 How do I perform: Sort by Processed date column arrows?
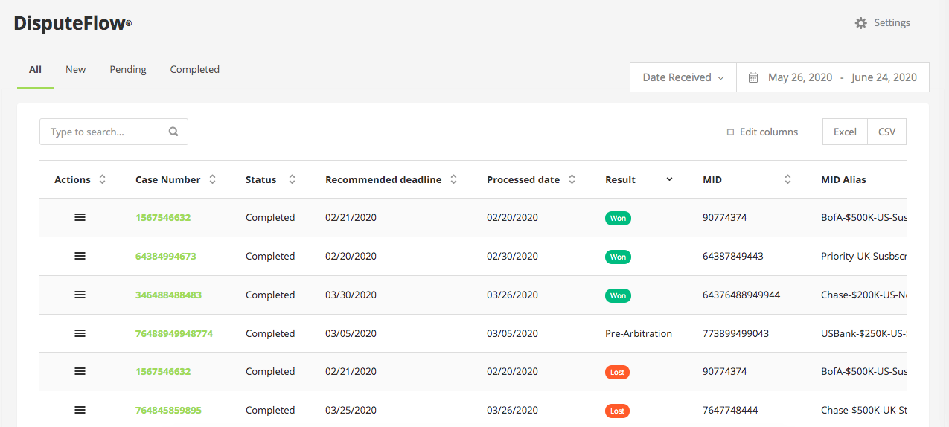click(x=572, y=179)
